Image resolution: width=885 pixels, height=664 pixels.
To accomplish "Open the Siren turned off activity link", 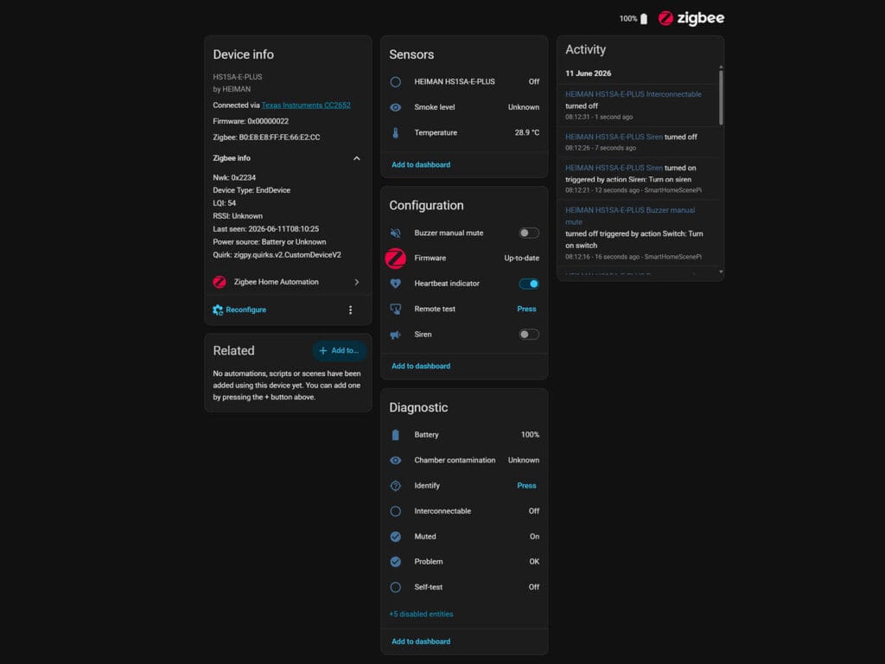I will pyautogui.click(x=614, y=137).
